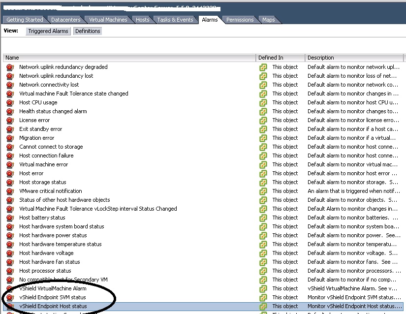406x314 pixels.
Task: Click vCenter object icon in Migration error row
Action: tap(263, 138)
